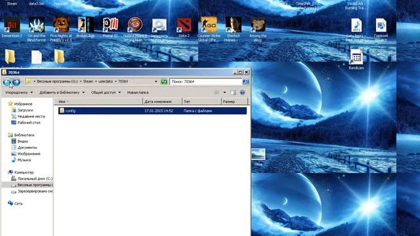420x236 pixels.
Task: Go back with the Explorer back arrow
Action: (7, 82)
